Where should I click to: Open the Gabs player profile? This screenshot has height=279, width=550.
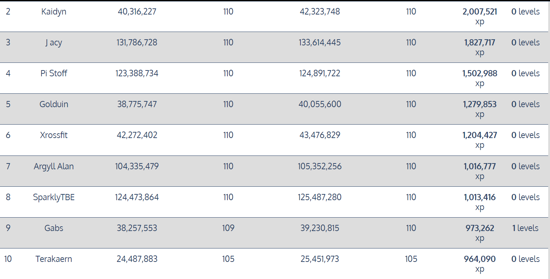54,228
